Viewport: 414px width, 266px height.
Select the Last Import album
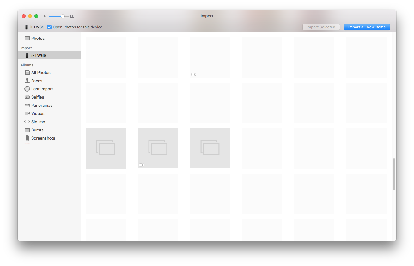(41, 89)
